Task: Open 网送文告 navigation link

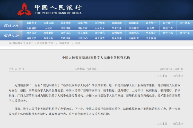Action: pyautogui.click(x=31, y=38)
